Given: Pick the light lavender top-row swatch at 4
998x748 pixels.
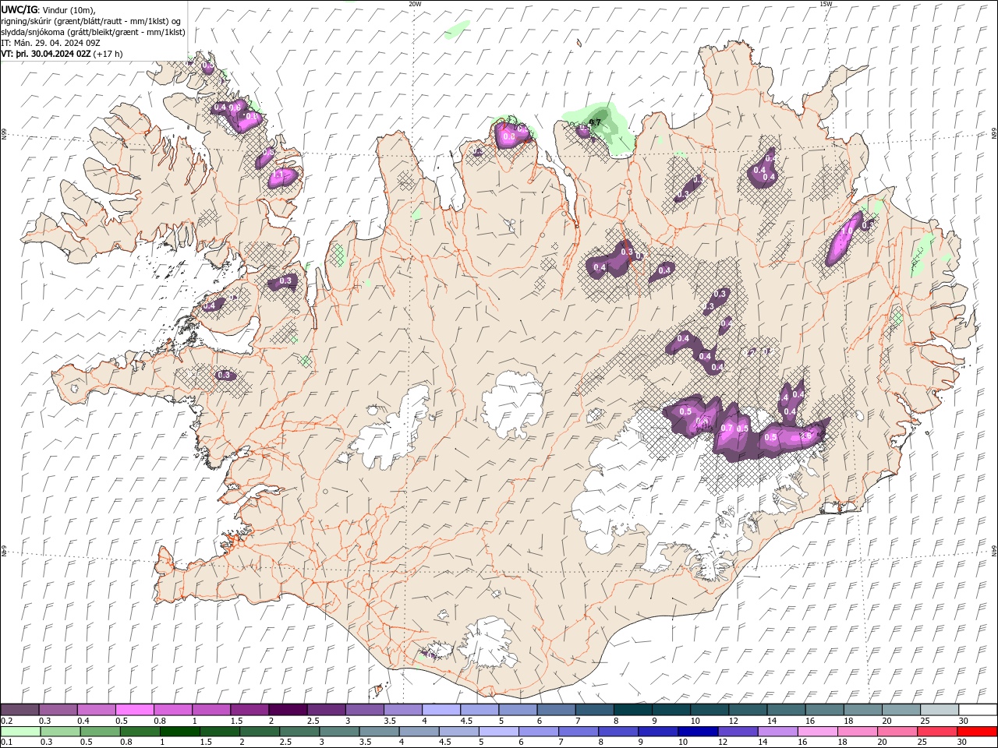Looking at the screenshot, I should [x=441, y=710].
